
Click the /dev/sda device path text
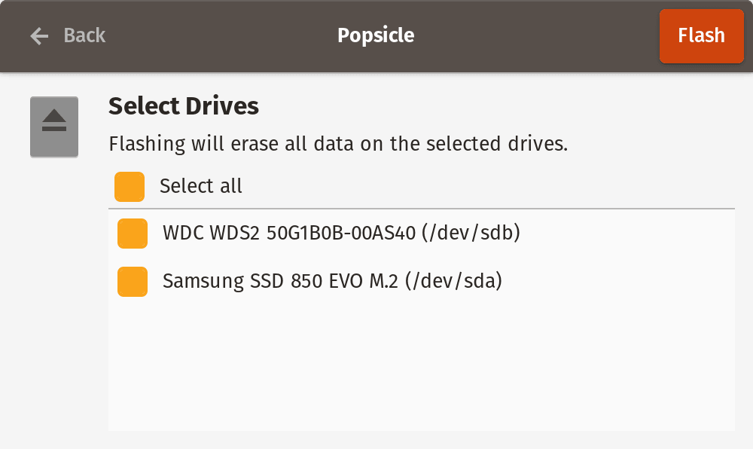point(453,282)
